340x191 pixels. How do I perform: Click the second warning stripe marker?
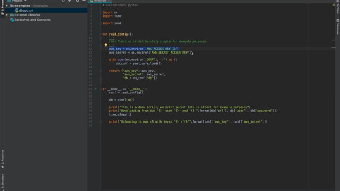pyautogui.click(x=334, y=47)
